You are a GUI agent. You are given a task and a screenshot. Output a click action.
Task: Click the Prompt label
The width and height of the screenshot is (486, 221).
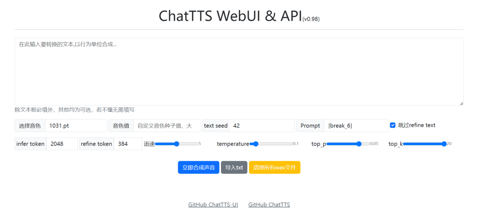(x=310, y=126)
